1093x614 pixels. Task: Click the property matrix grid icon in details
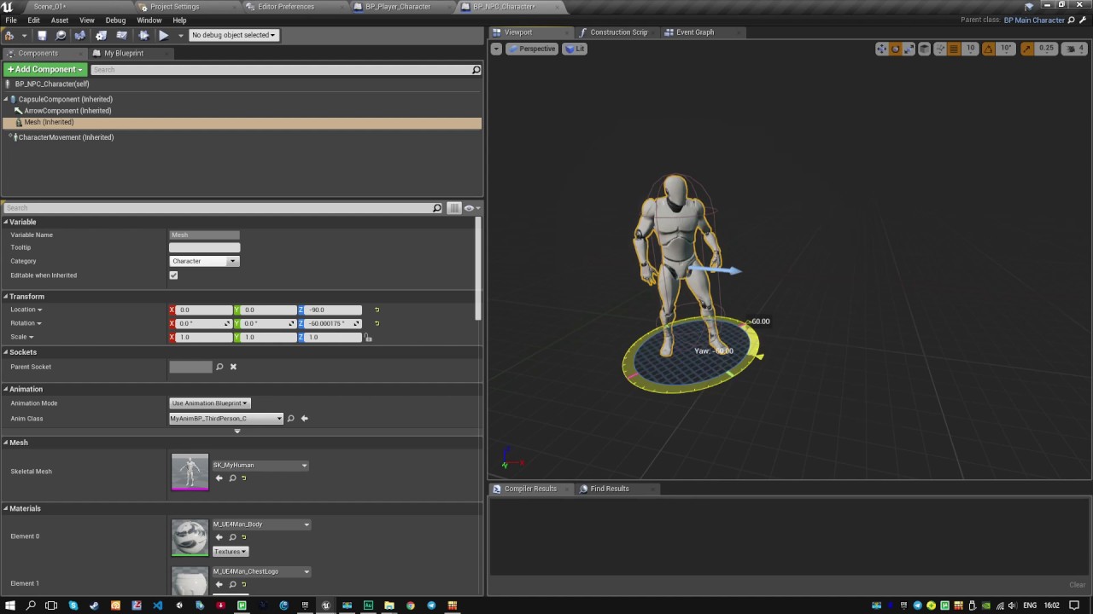point(454,208)
